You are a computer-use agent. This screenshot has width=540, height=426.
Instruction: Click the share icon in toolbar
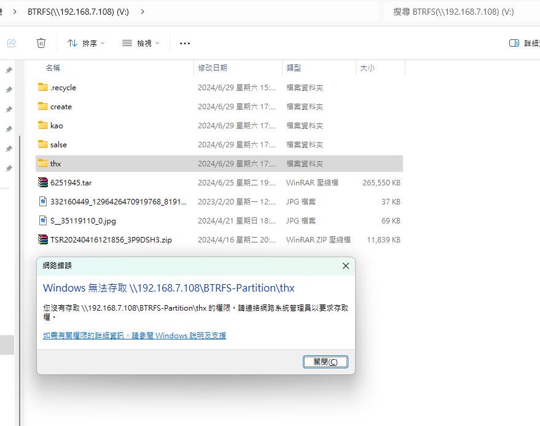(x=12, y=43)
